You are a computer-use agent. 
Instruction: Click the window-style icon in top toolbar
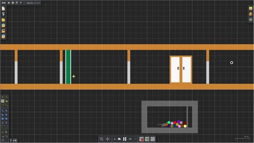tap(17, 3)
